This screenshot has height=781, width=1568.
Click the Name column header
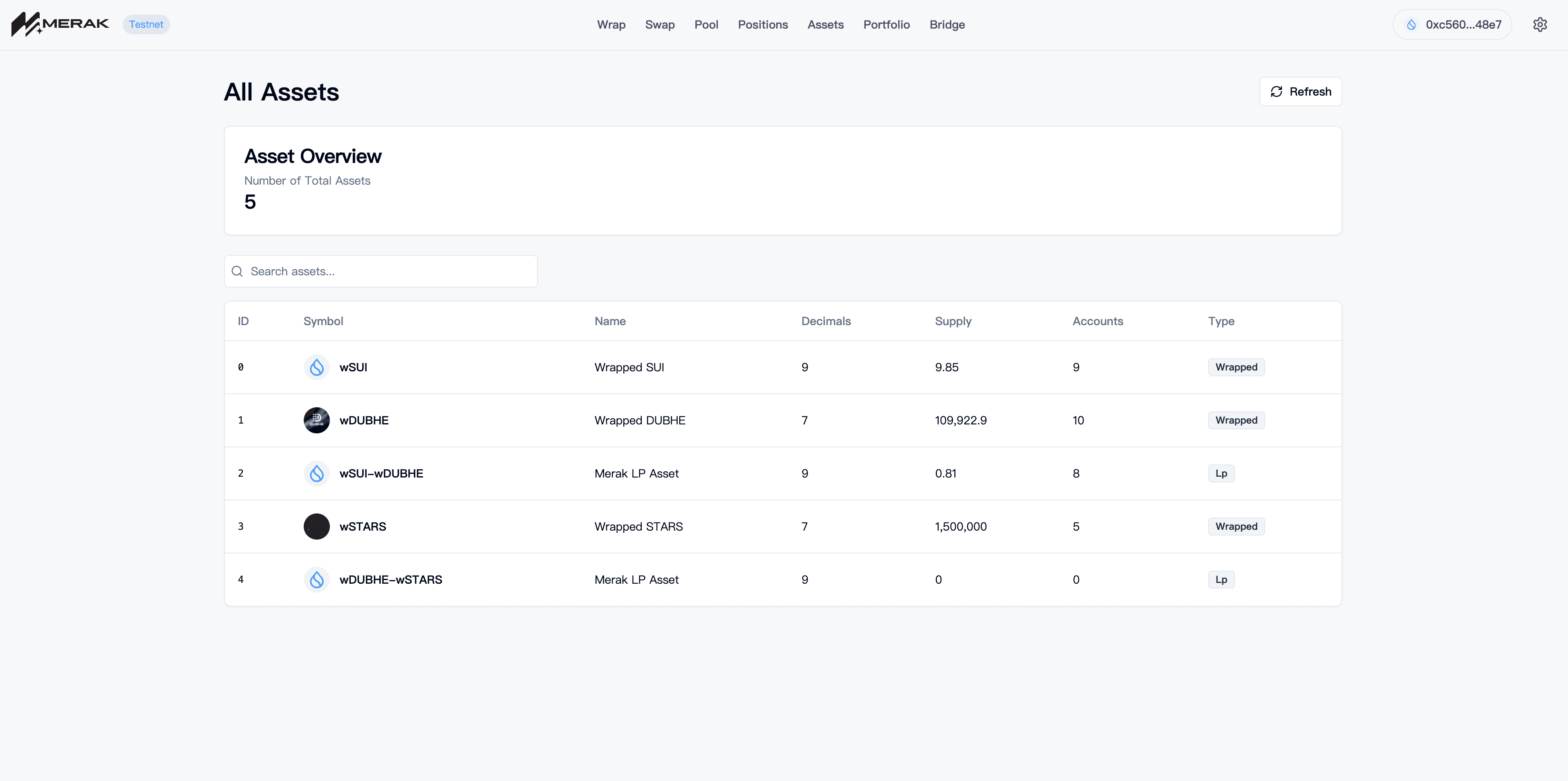610,321
